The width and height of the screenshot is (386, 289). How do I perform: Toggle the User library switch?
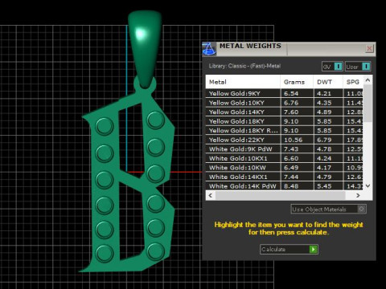pyautogui.click(x=358, y=67)
